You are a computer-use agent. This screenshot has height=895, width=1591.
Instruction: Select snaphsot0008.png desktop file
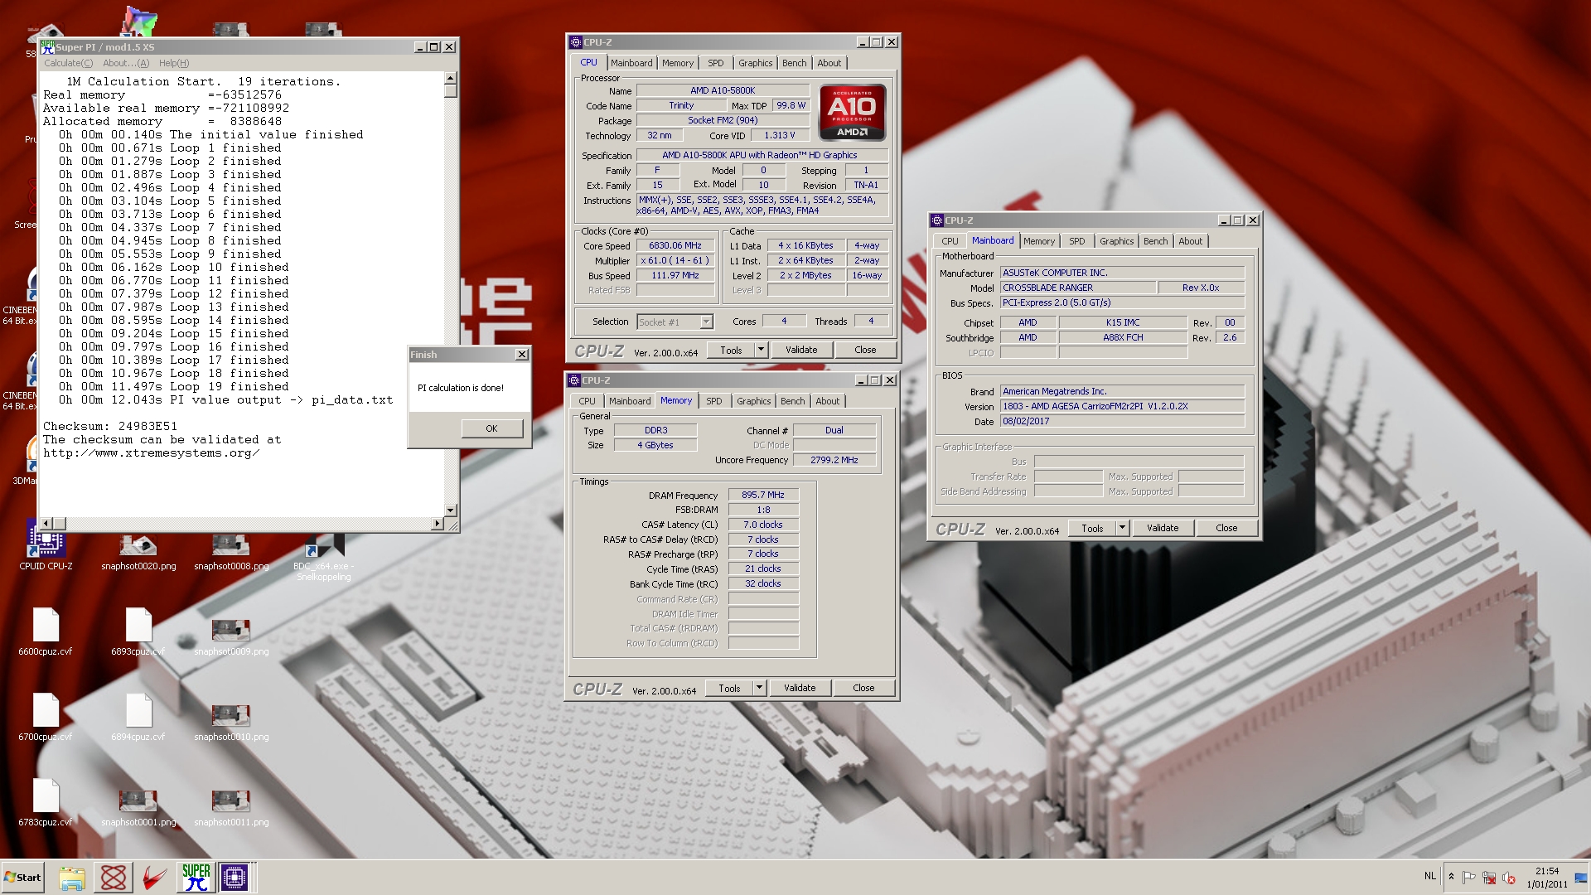(231, 553)
